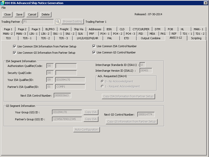Toggle Use Common ISA Information from Partner Setup
The width and height of the screenshot is (209, 157).
[x=15, y=46]
